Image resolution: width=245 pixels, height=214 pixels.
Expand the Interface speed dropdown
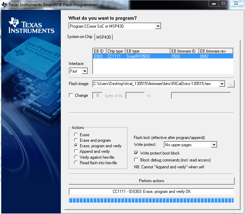coord(84,71)
